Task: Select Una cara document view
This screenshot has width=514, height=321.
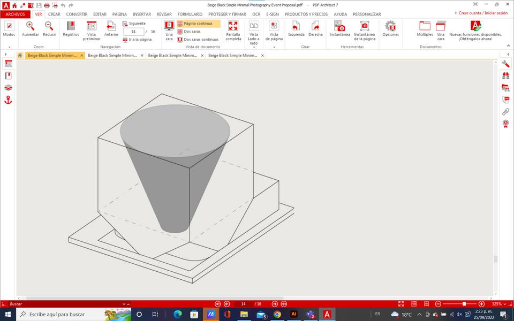Action: pos(169,31)
